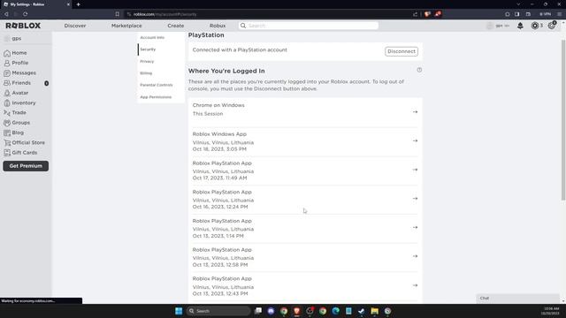Open Messages in the sidebar
Screen dimensions: 566x318
[x=19, y=72]
